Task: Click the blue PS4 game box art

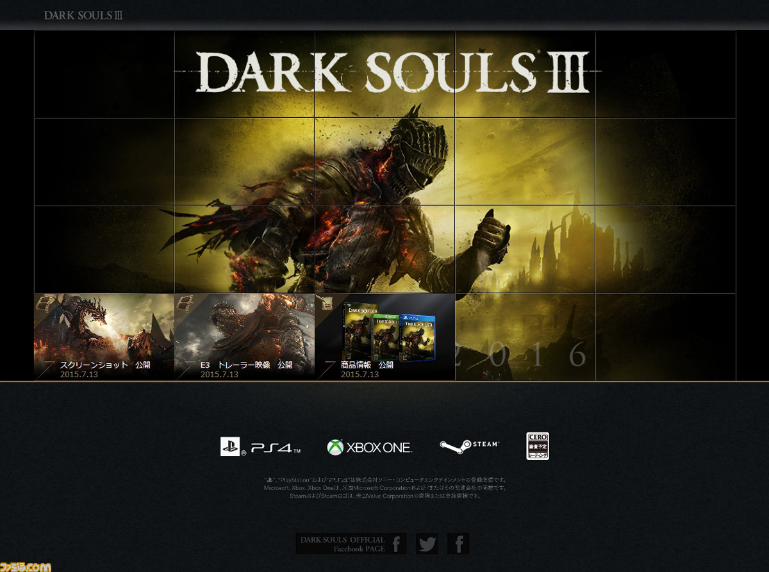Action: 418,338
